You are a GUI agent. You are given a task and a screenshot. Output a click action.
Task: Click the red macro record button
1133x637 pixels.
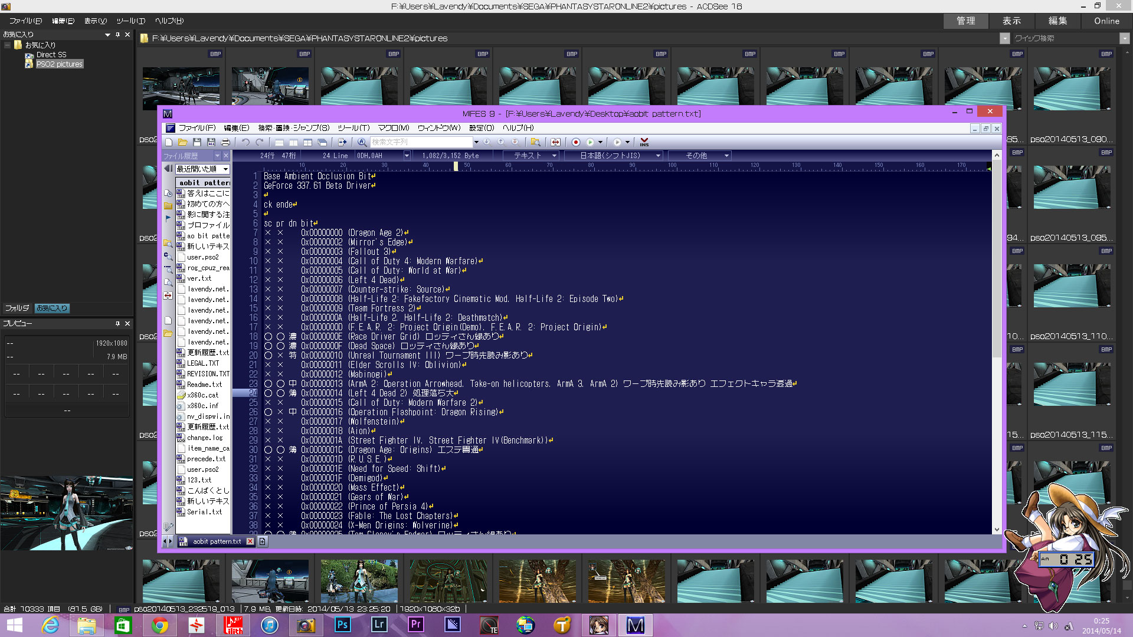pos(576,142)
